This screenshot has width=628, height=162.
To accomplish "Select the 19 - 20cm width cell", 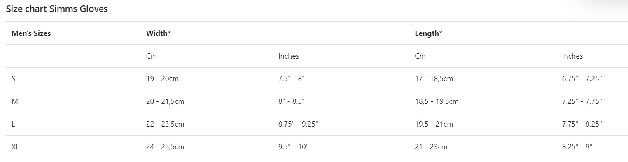I will (163, 79).
